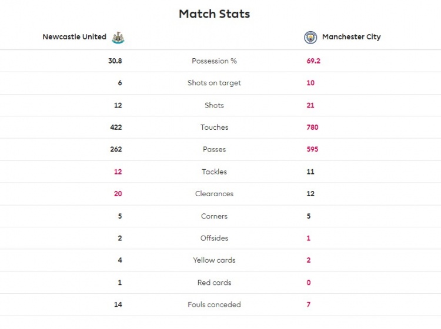The width and height of the screenshot is (441, 329).
Task: Click the Match Stats heading
Action: point(214,14)
